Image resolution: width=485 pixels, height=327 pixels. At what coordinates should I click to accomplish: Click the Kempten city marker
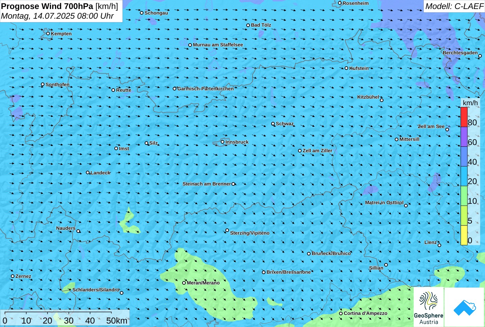pyautogui.click(x=48, y=34)
